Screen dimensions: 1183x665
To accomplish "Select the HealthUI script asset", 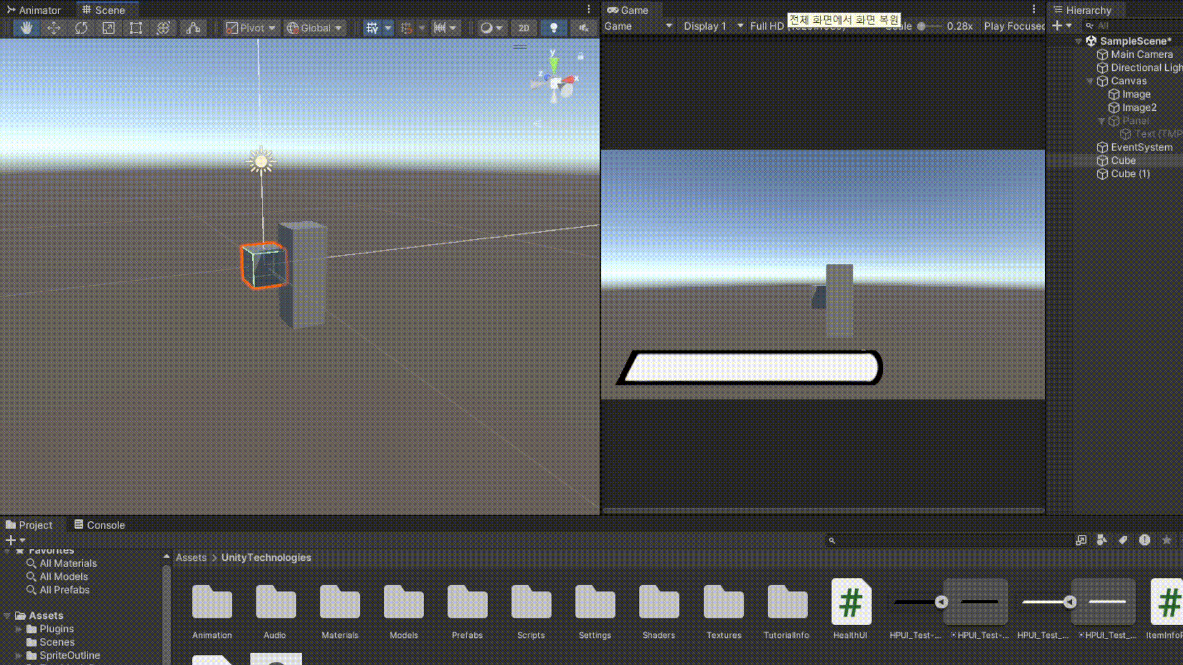I will 850,602.
